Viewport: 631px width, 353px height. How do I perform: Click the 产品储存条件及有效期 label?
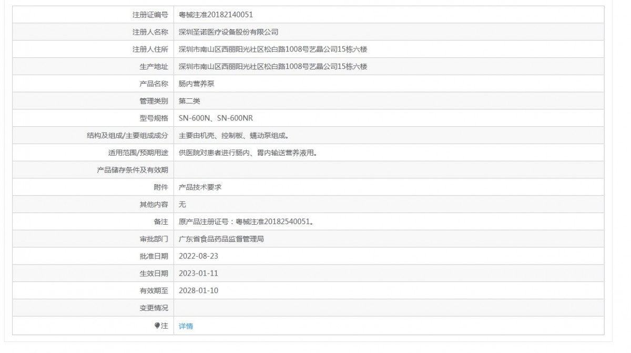coord(132,170)
